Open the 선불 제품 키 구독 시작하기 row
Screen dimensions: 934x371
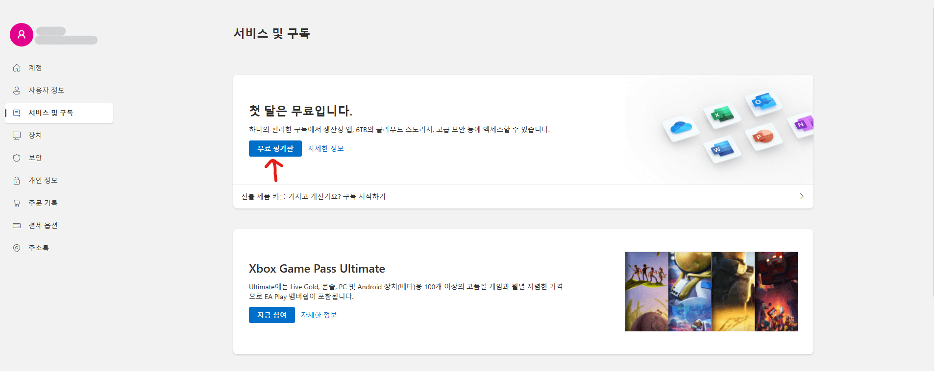coord(523,197)
